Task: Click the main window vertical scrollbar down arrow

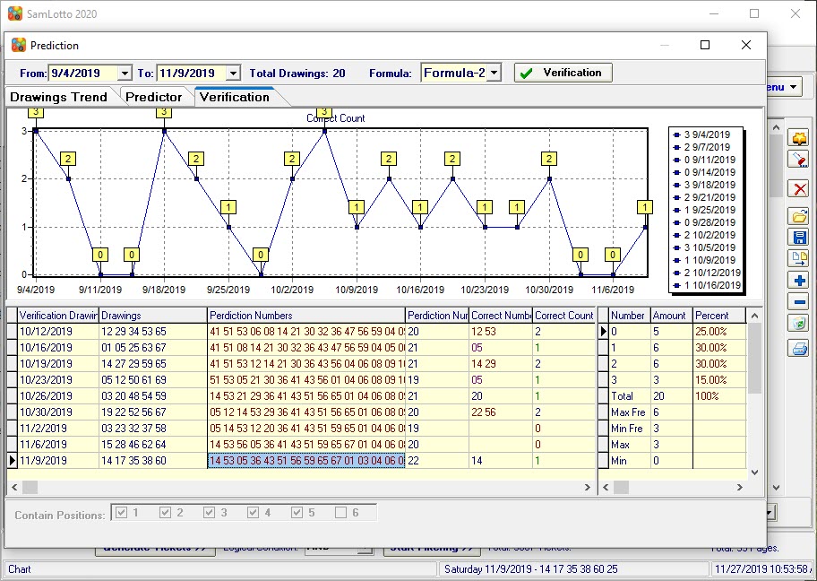Action: [x=776, y=488]
